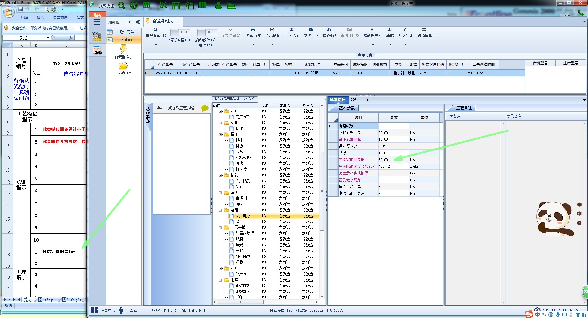
Task: Open dropdown arrow under 内部审核
Action: (253, 45)
